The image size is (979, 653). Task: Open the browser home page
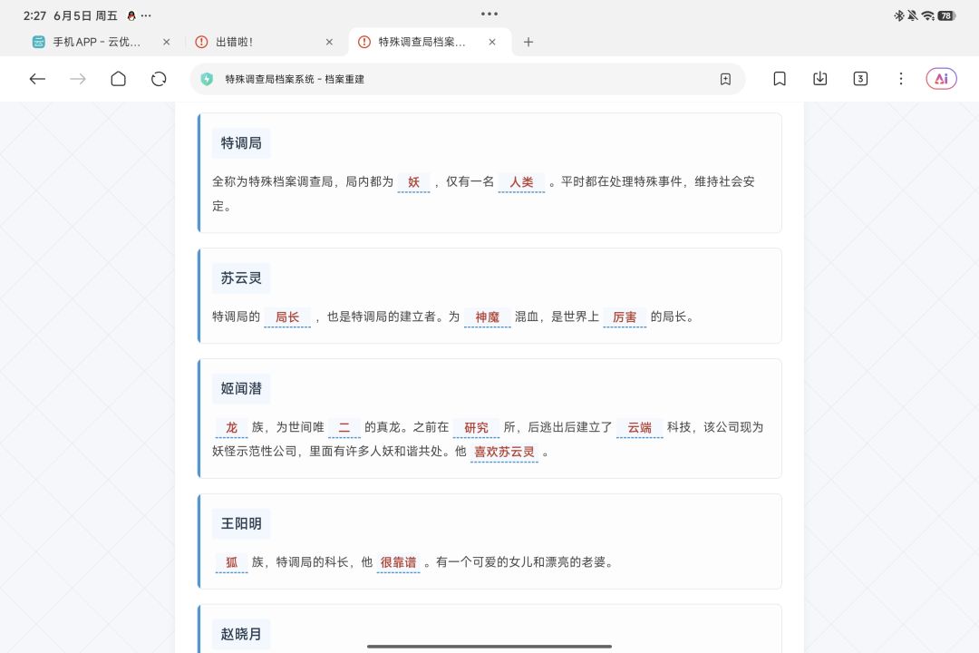click(x=118, y=79)
